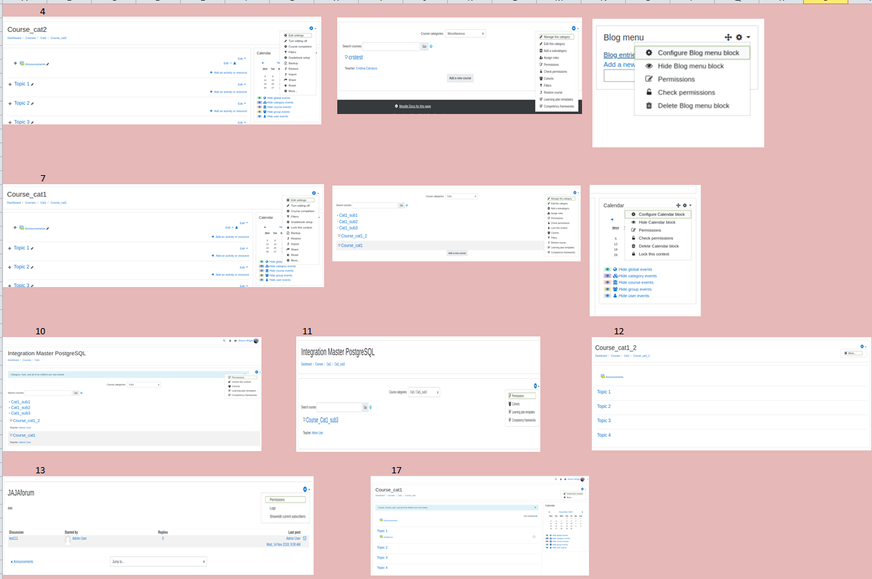The image size is (872, 579).
Task: Click the move icon in Blog menu header
Action: click(x=728, y=38)
